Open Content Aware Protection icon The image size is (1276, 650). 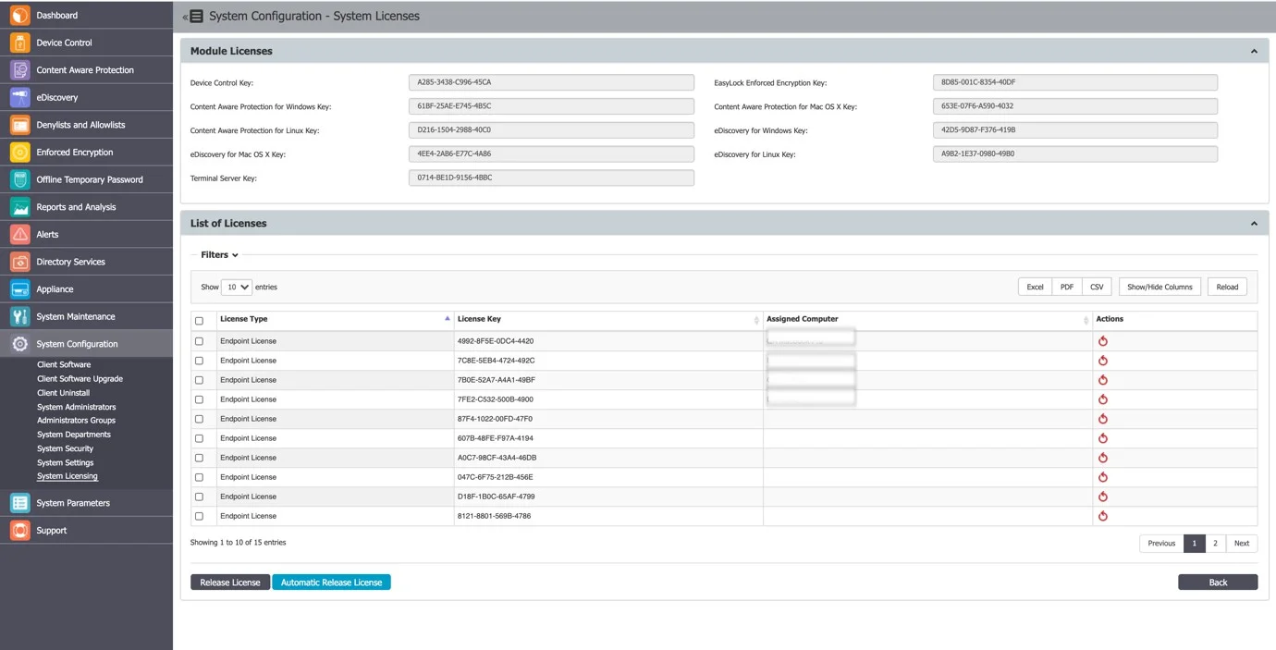pyautogui.click(x=19, y=70)
